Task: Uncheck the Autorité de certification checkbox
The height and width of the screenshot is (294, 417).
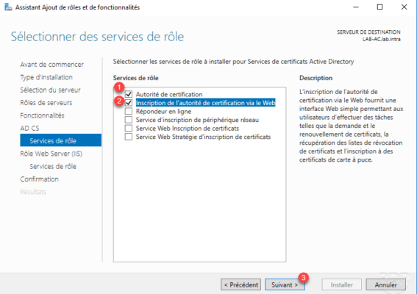Action: (x=129, y=94)
